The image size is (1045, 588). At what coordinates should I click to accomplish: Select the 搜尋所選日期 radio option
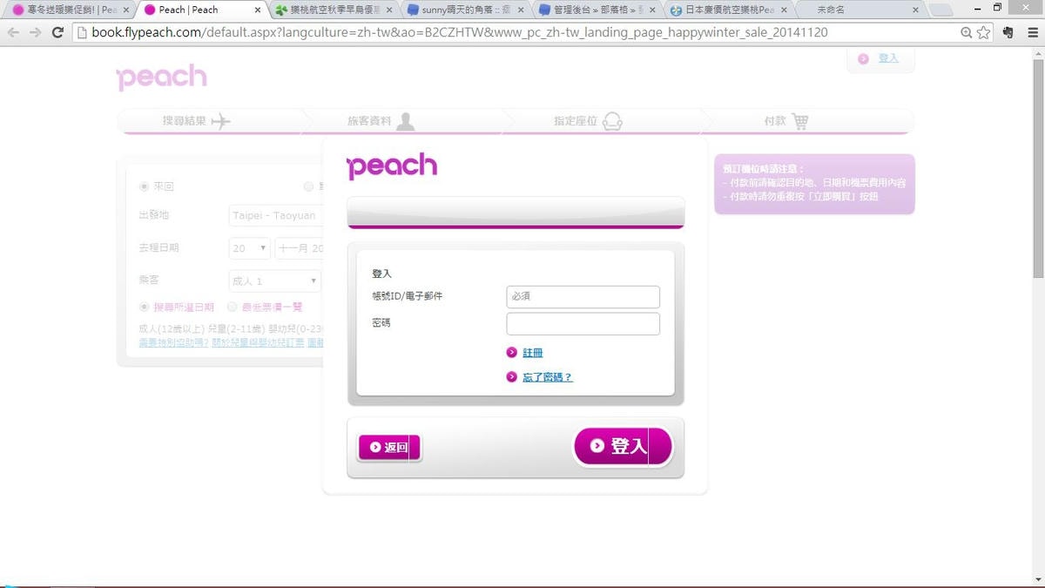pos(145,307)
